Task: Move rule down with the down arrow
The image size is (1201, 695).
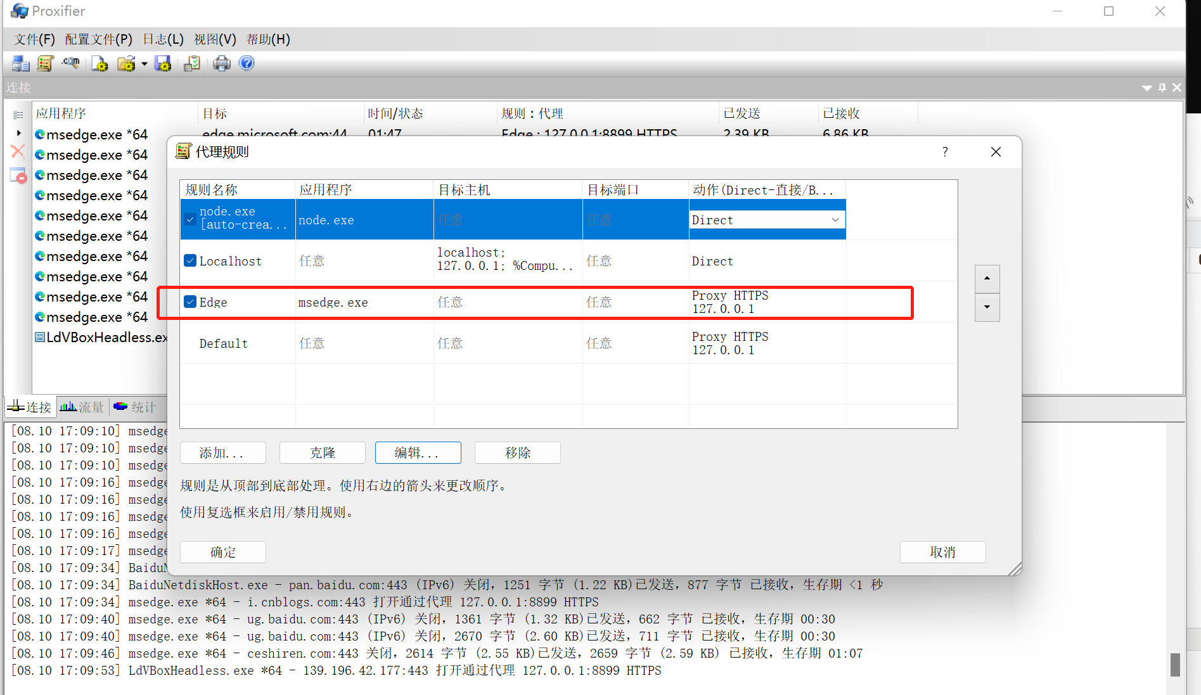Action: pos(987,307)
